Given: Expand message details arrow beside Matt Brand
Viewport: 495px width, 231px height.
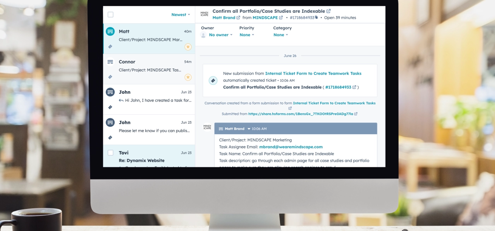Looking at the screenshot, I should [249, 129].
